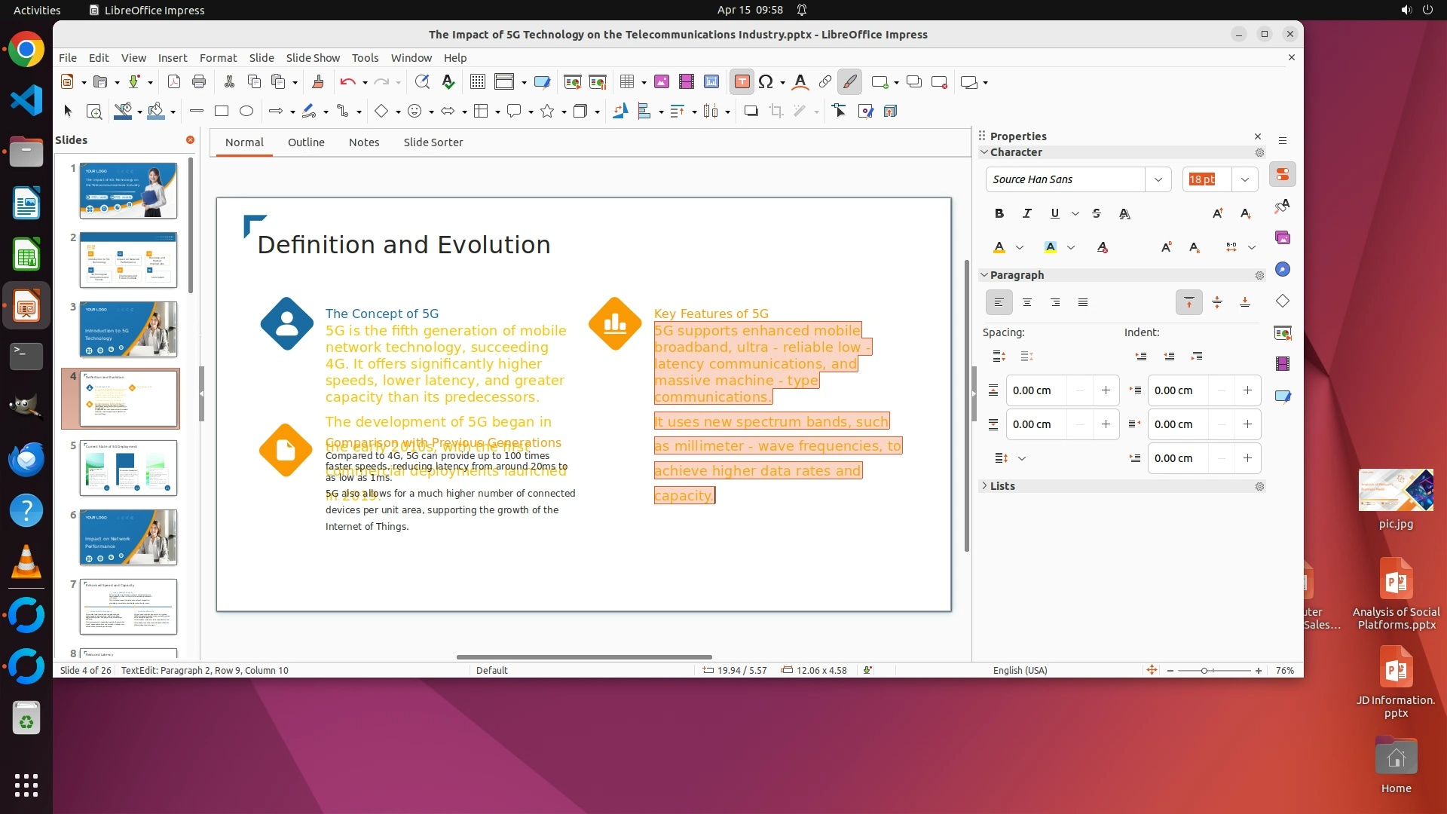Switch to the Outline view tab
The width and height of the screenshot is (1447, 814).
click(306, 142)
